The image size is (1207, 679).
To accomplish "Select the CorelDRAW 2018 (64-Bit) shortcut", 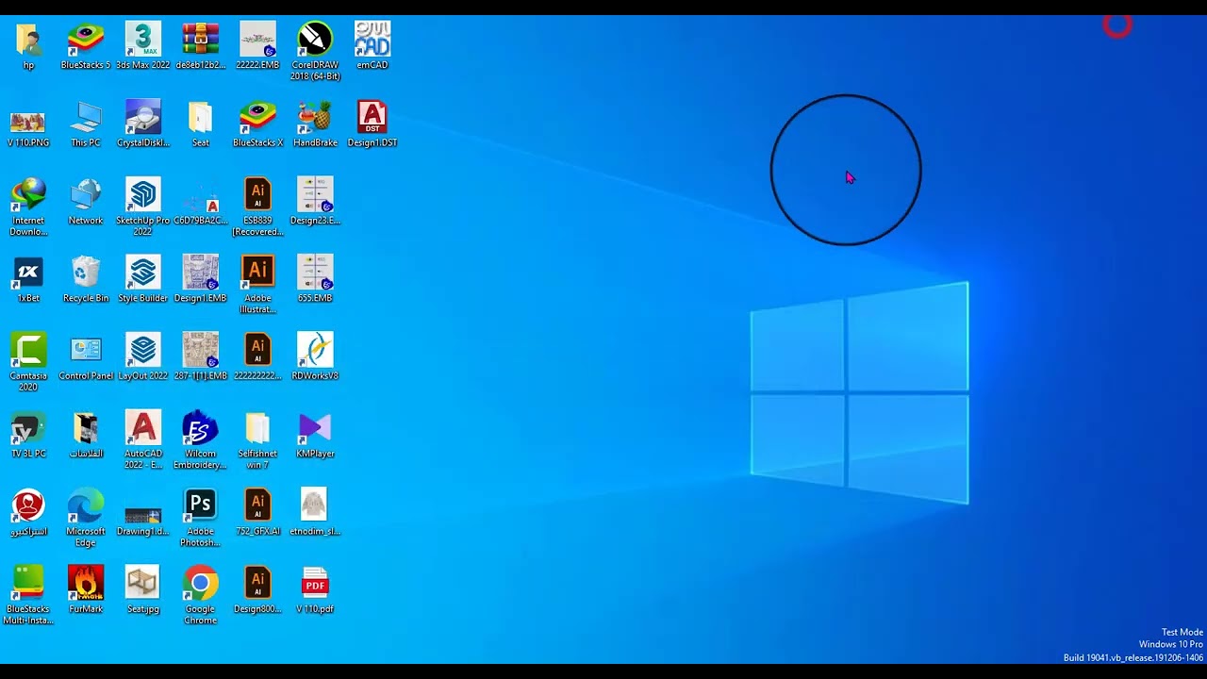I will click(x=315, y=40).
